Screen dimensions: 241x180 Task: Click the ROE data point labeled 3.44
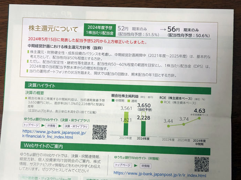click(168, 126)
